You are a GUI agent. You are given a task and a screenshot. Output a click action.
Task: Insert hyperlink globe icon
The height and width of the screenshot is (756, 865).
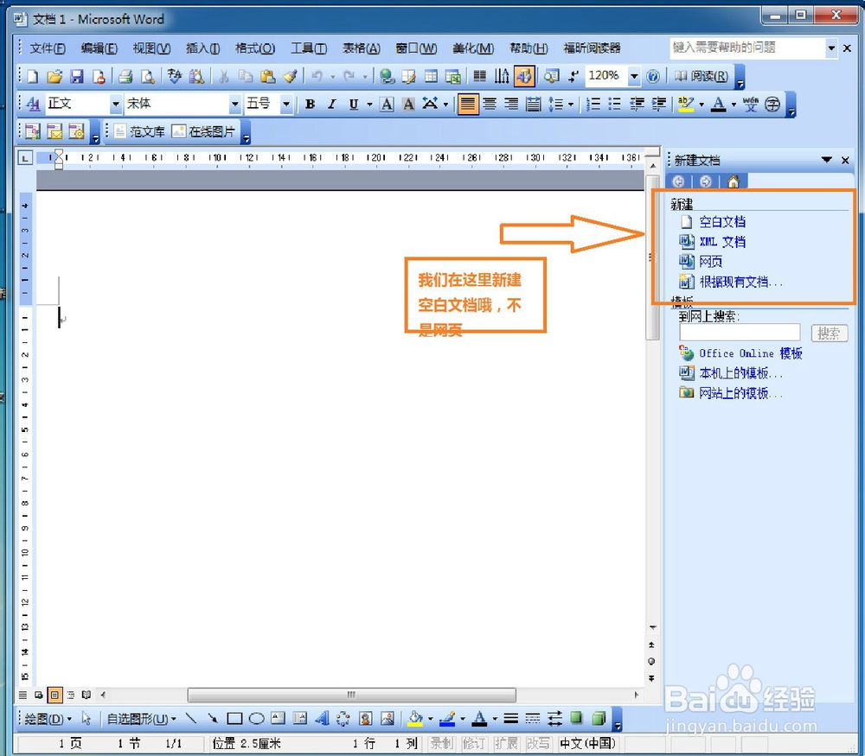tap(388, 76)
